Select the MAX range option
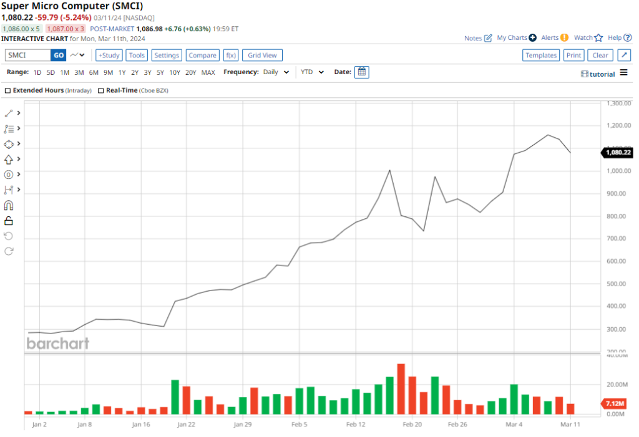 pyautogui.click(x=208, y=72)
